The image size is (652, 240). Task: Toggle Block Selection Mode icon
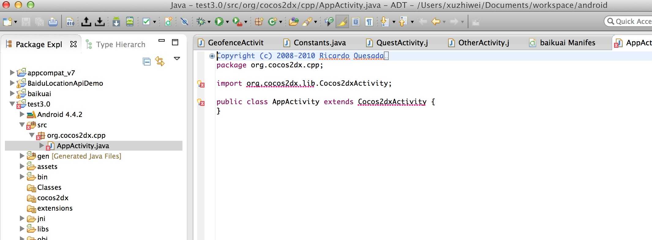pyautogui.click(x=356, y=22)
